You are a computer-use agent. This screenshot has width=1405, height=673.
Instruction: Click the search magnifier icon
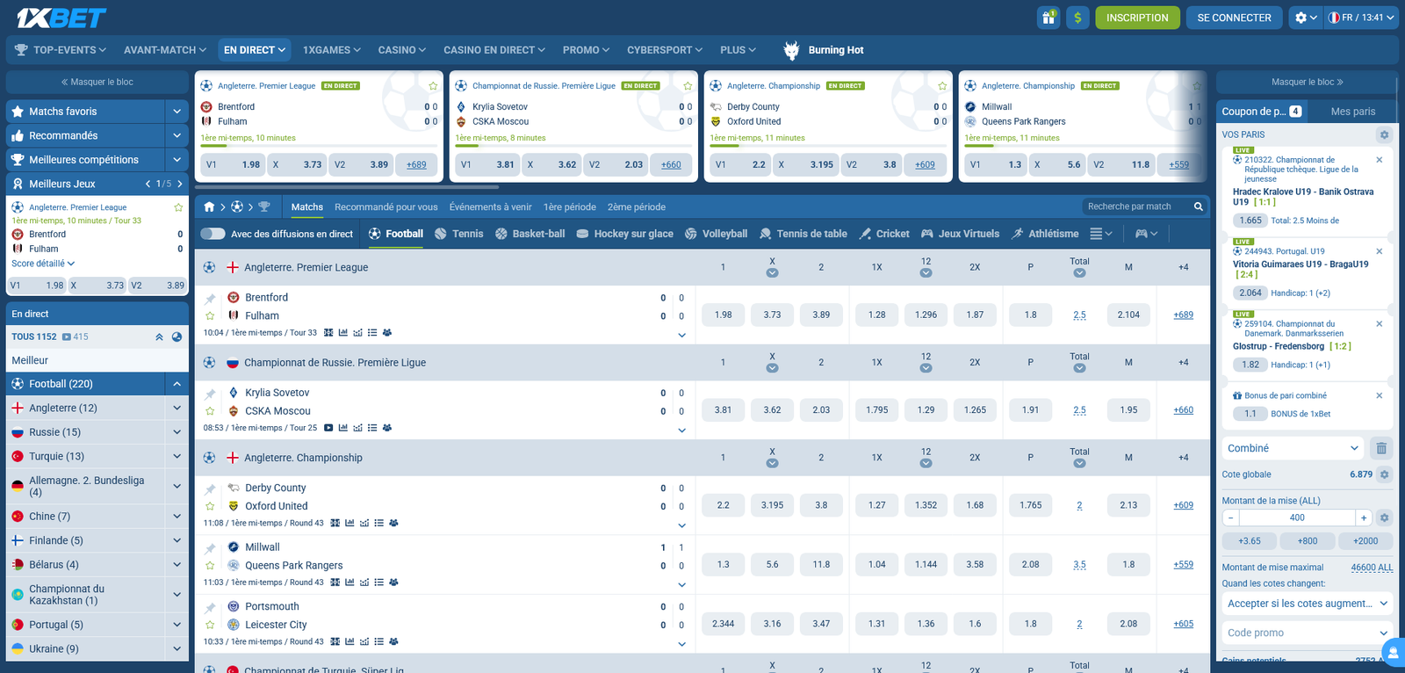1198,206
